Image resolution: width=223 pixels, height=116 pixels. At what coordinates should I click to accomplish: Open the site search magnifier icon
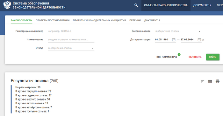click(136, 5)
